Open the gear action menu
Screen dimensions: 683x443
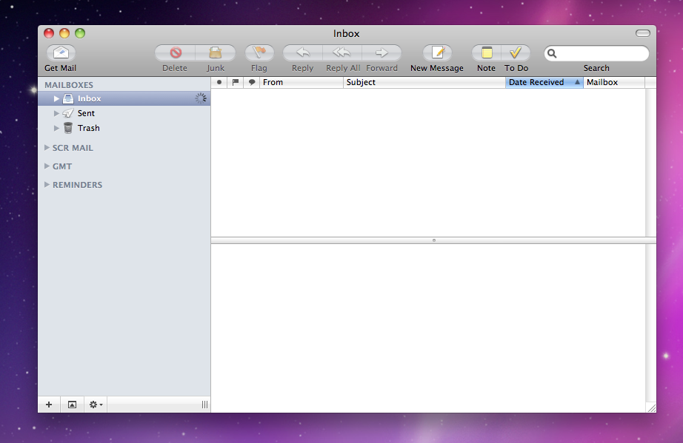click(x=96, y=405)
